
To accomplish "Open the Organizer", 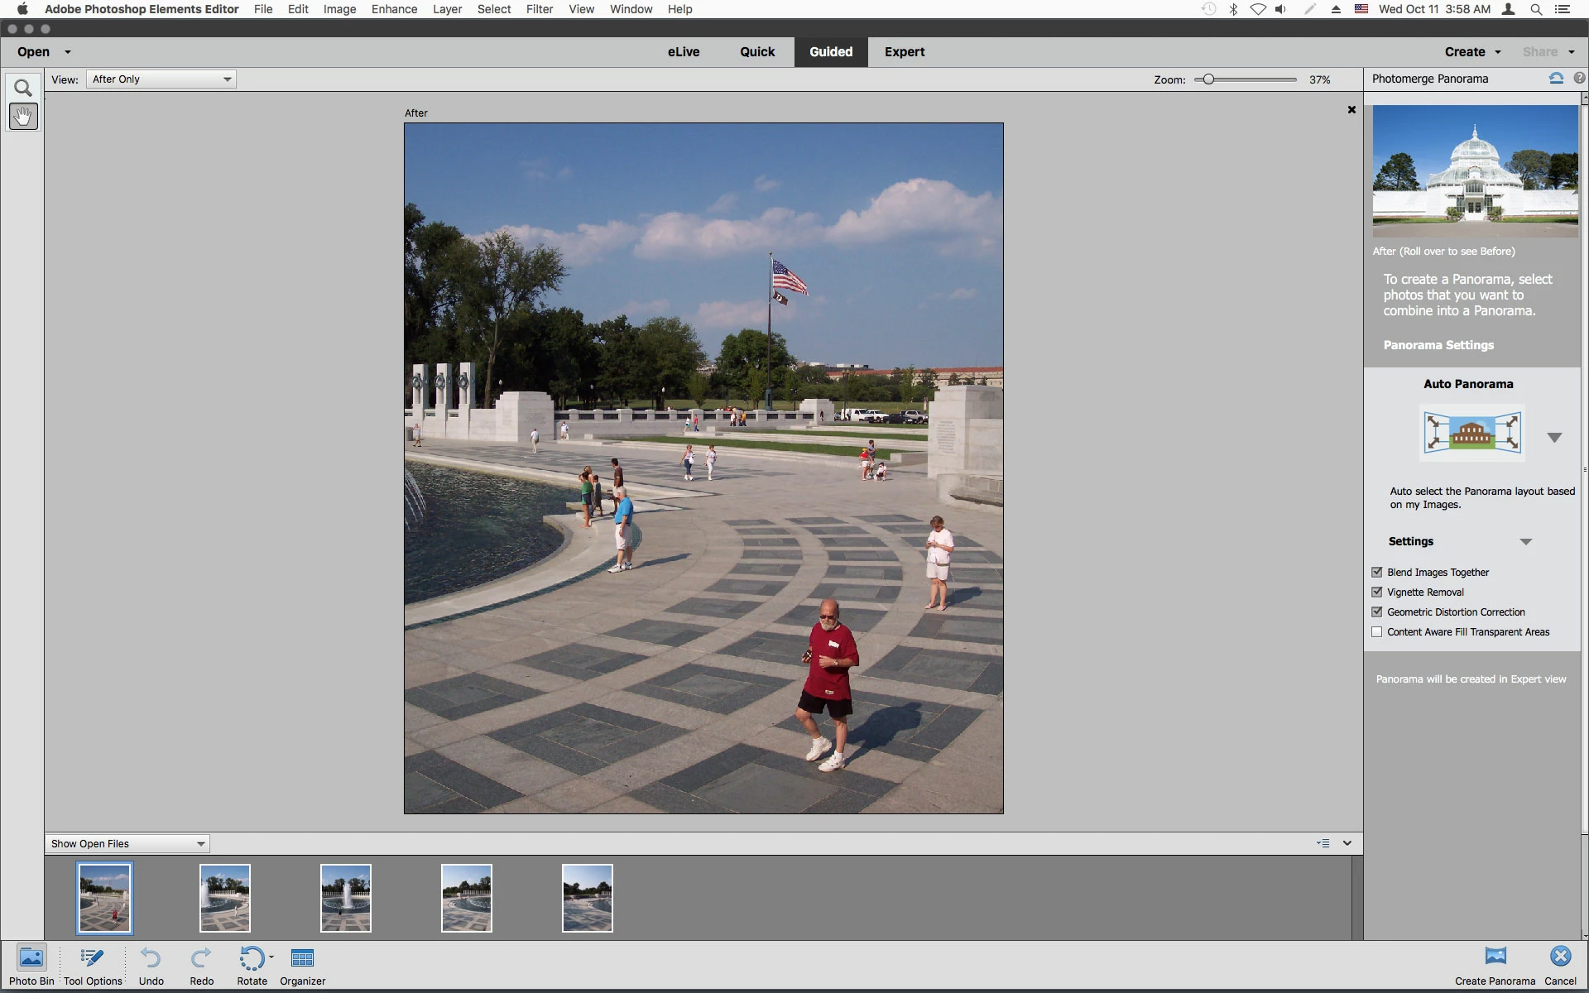I will (302, 959).
